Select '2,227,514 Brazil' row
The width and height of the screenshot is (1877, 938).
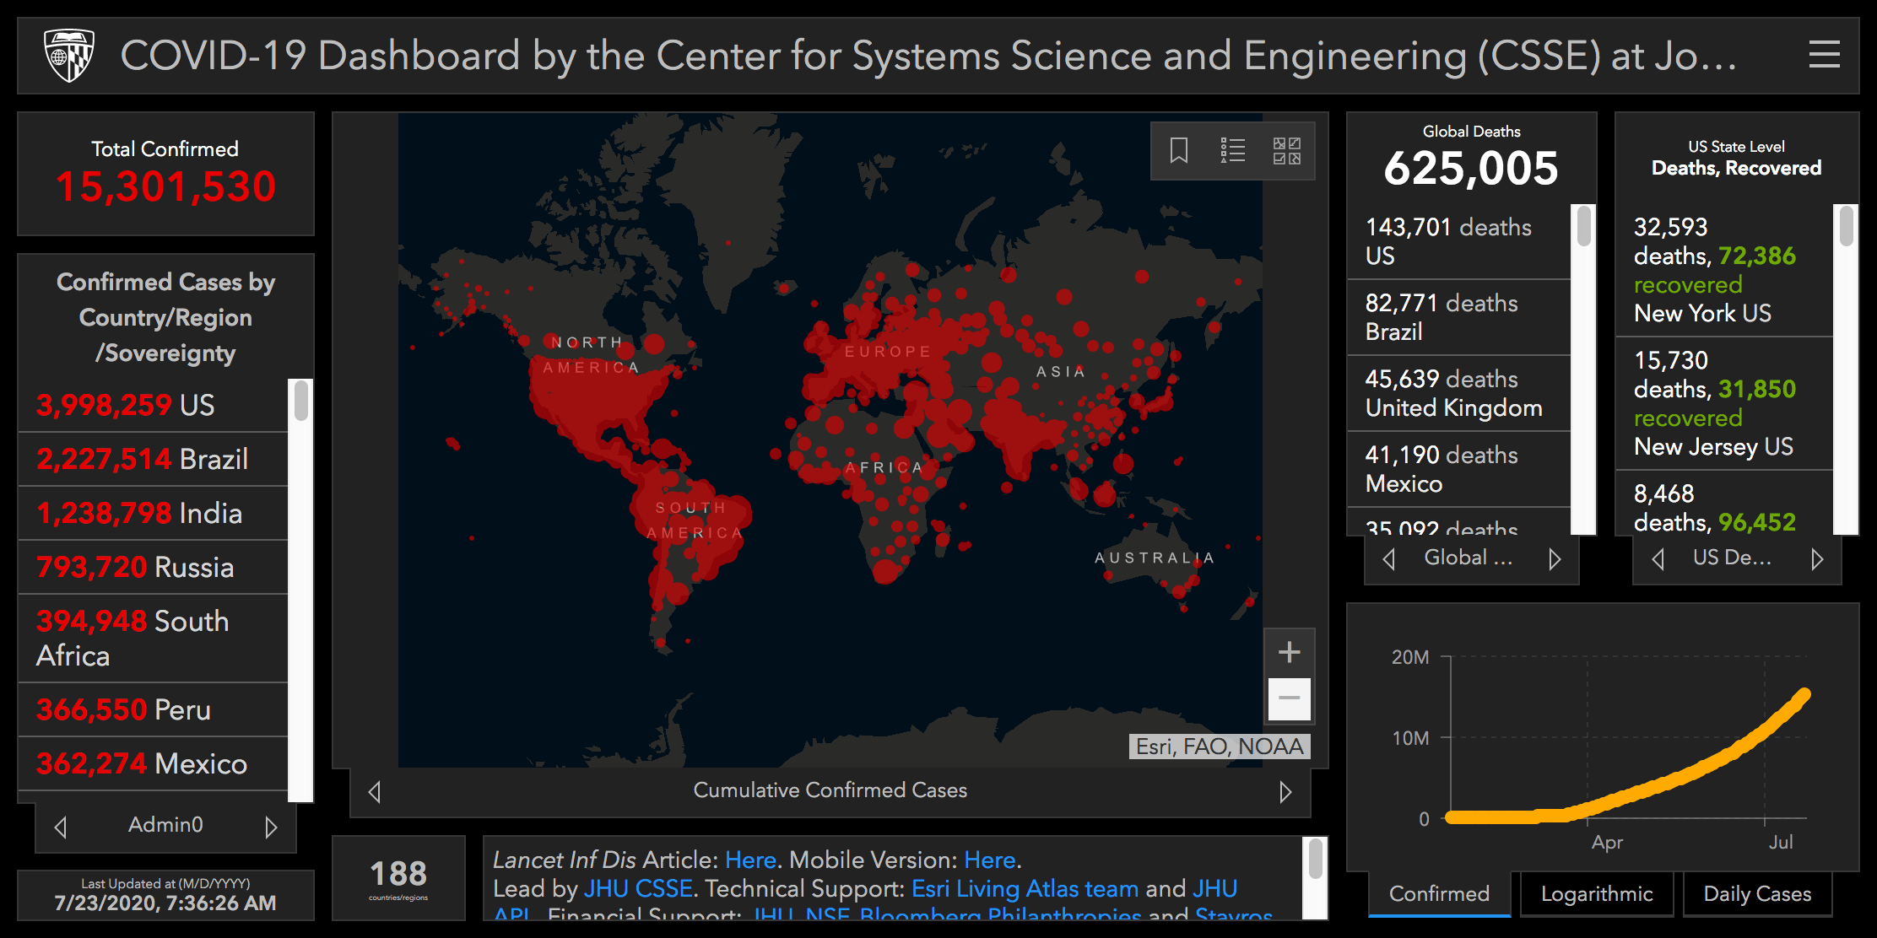153,459
